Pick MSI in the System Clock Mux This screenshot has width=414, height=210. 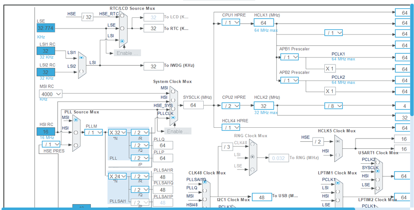tap(173, 91)
